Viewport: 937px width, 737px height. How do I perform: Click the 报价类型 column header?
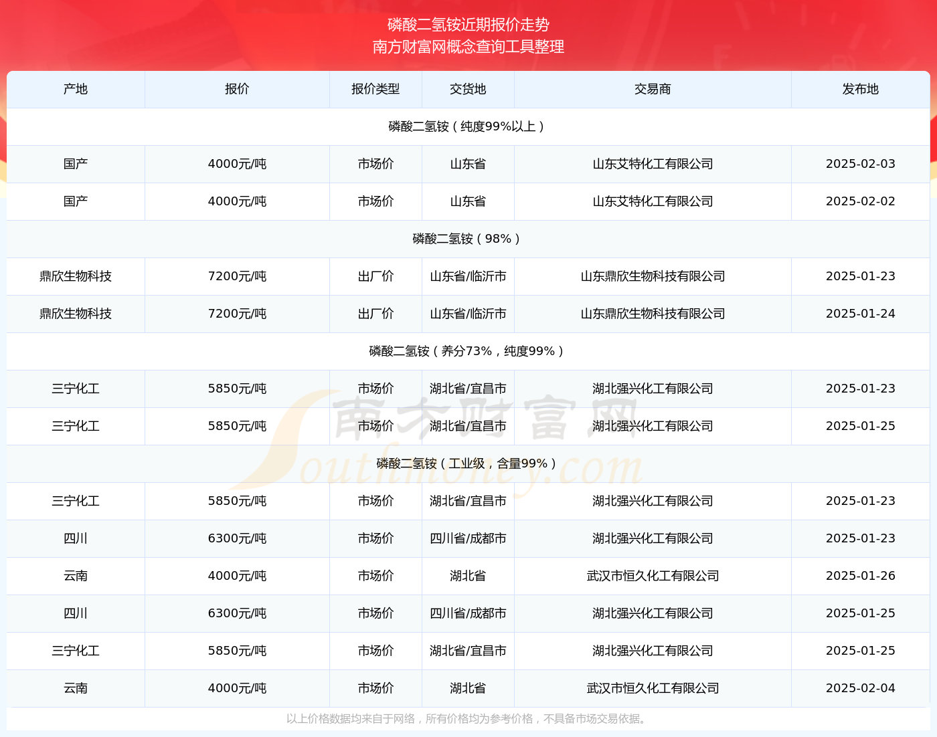375,89
